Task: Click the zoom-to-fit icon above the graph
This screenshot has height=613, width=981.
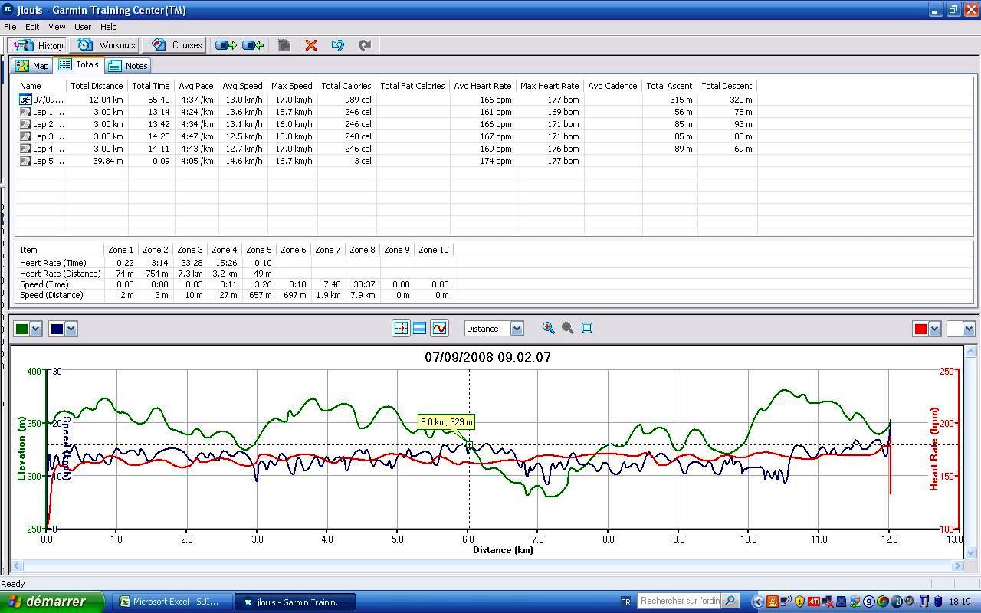Action: point(587,328)
